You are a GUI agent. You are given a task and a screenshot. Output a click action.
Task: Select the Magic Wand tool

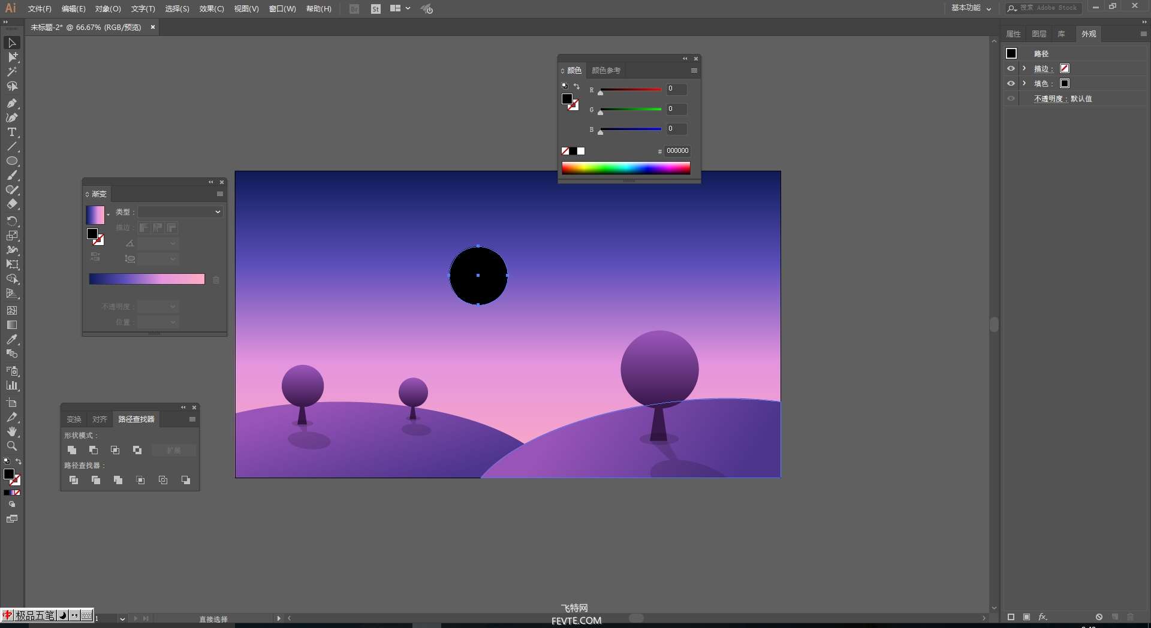click(12, 72)
